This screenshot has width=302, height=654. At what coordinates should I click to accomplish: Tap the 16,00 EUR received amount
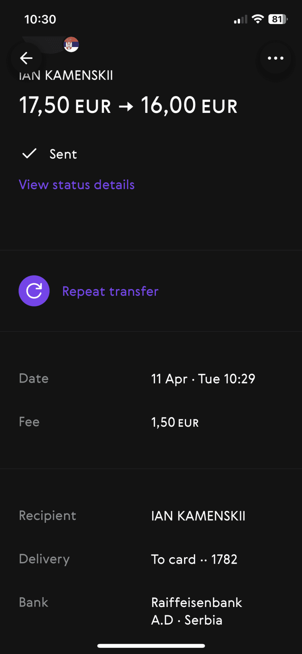coord(189,105)
